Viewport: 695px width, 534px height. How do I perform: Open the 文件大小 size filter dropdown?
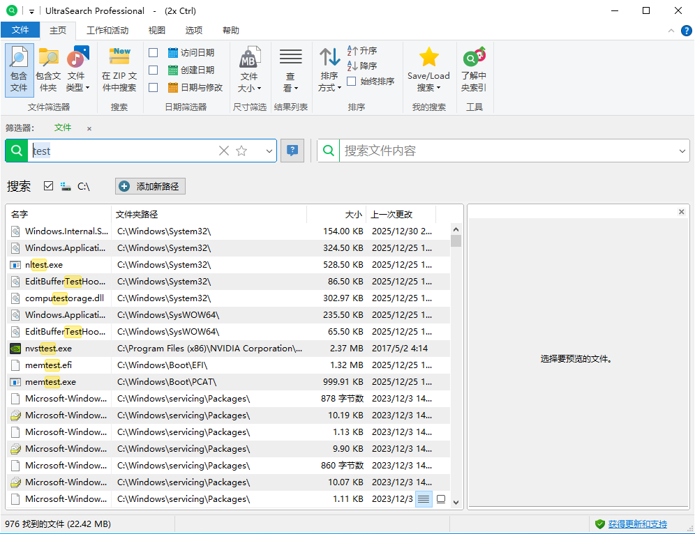click(x=250, y=70)
